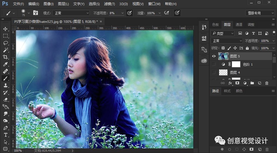Open layer filter 类型 dropdown

[222, 33]
